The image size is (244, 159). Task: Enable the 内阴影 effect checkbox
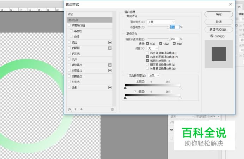click(69, 48)
